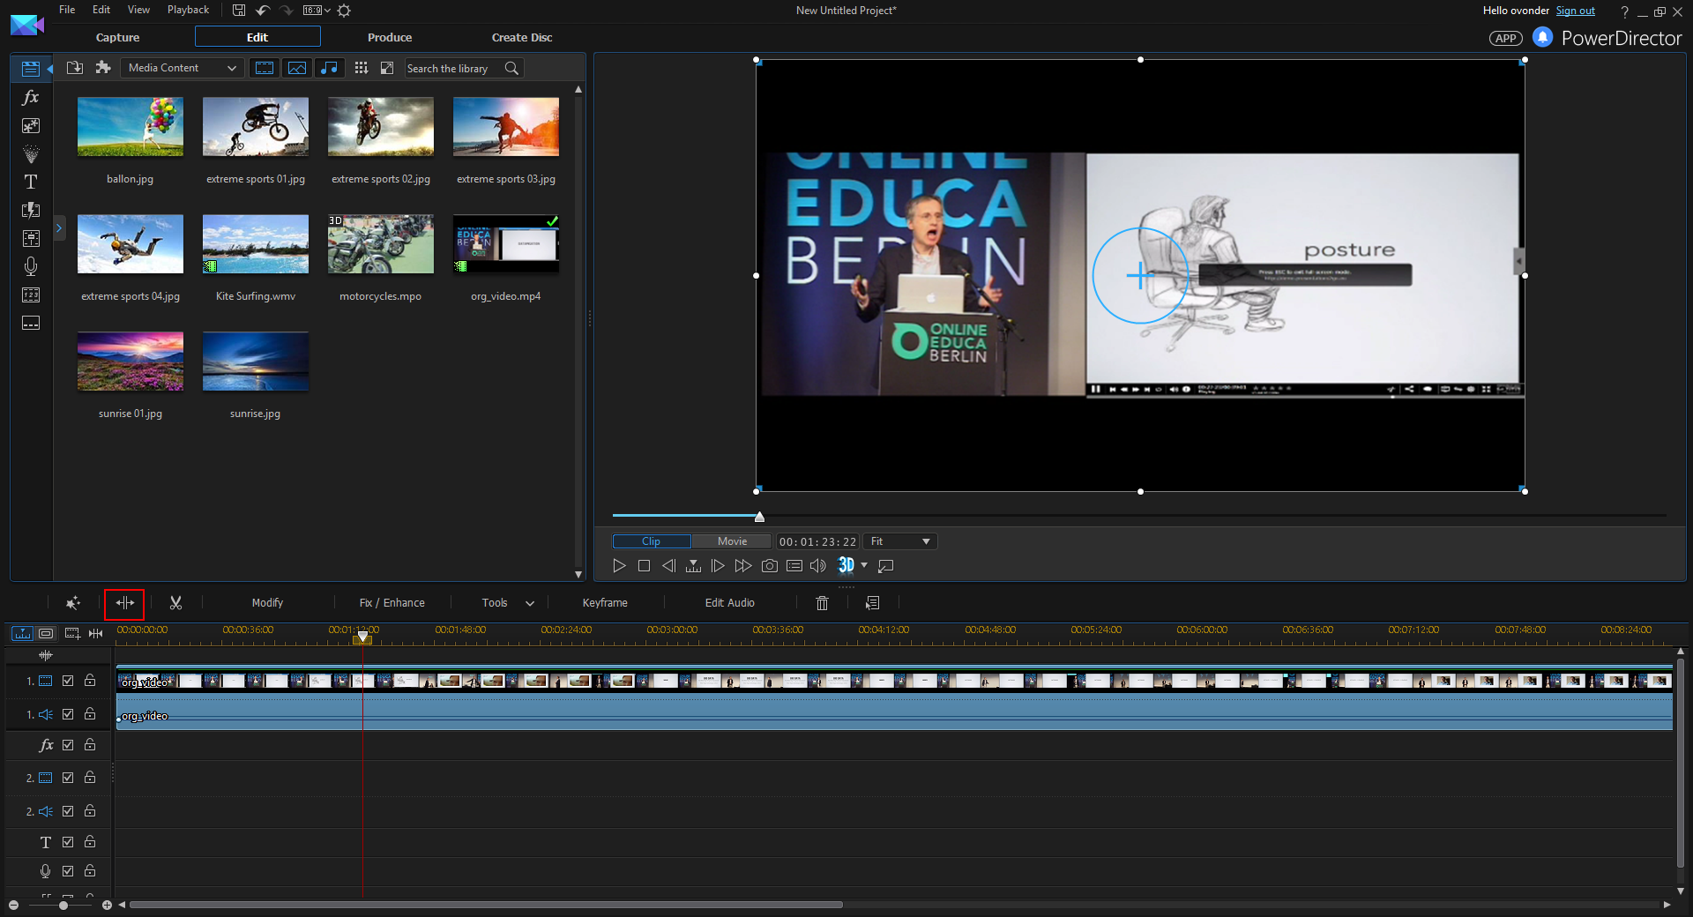Toggle video track 2 enable checkbox

click(68, 778)
